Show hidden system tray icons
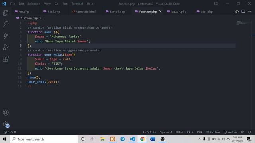255x143 pixels. (x=199, y=139)
